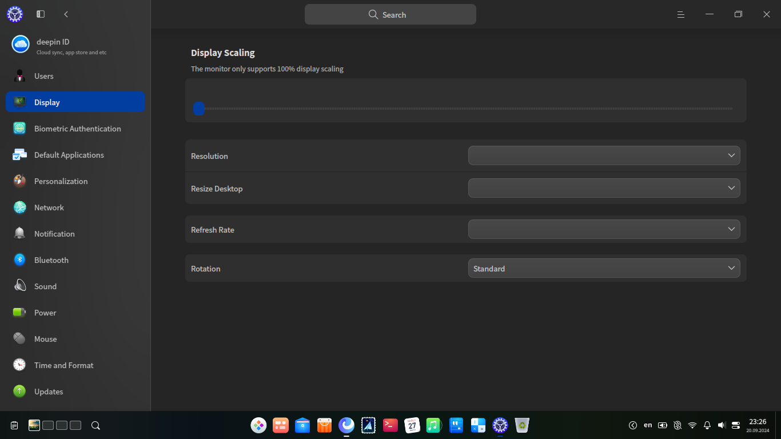Launch the red terminal icon in dock

(390, 425)
